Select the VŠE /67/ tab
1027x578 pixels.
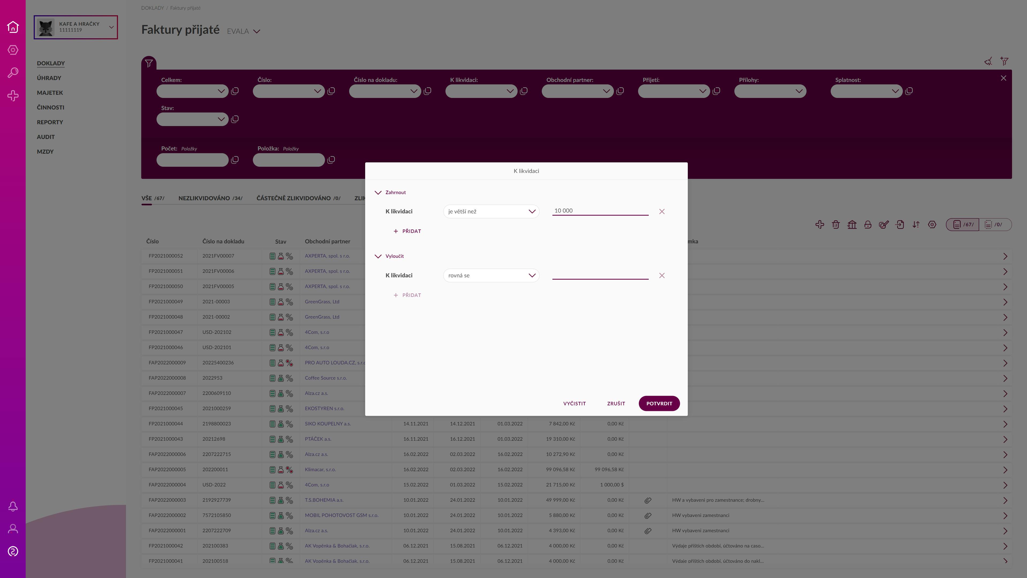click(x=153, y=198)
